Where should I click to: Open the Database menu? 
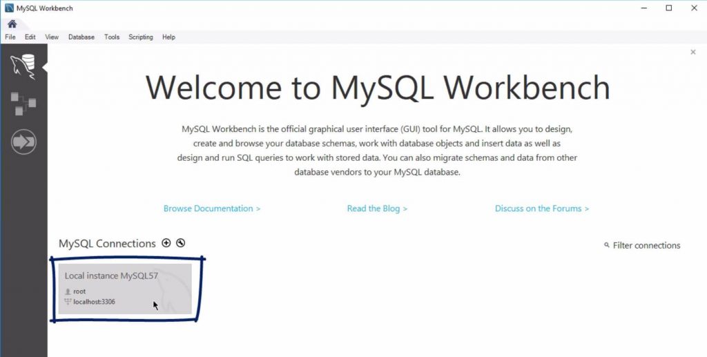point(81,37)
